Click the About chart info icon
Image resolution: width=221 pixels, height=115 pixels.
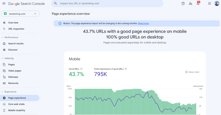coord(186,72)
